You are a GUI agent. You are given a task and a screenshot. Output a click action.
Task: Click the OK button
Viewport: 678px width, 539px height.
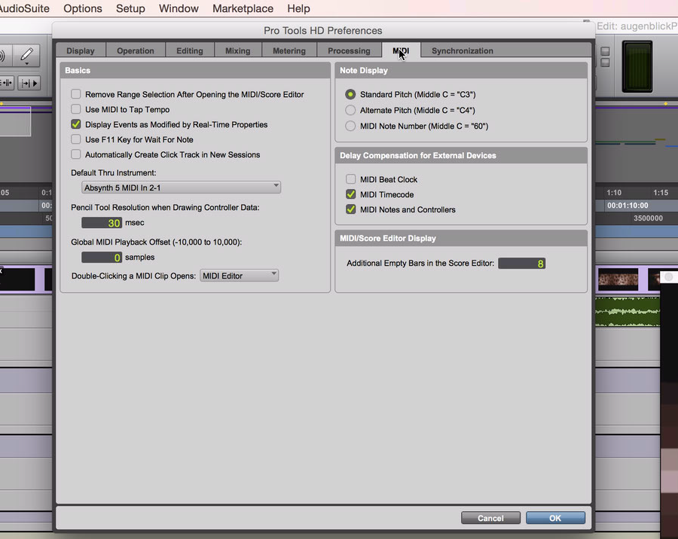[555, 518]
